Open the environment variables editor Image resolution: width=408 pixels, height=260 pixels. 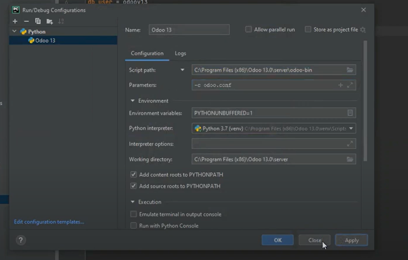(350, 113)
